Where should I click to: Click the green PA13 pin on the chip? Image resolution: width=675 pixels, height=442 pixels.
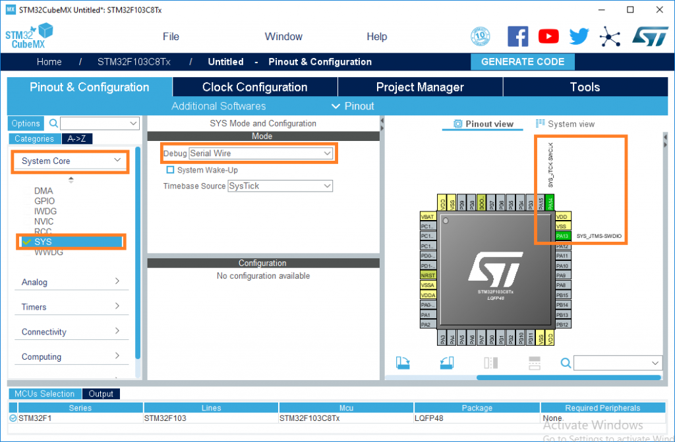[x=563, y=236]
